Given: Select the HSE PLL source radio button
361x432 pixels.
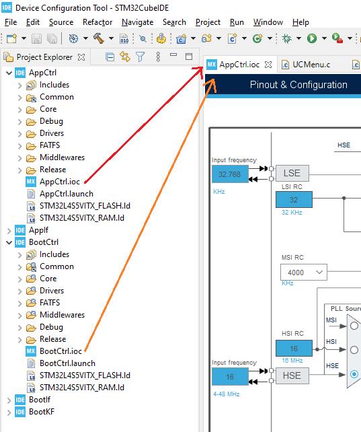Looking at the screenshot, I should (x=354, y=374).
